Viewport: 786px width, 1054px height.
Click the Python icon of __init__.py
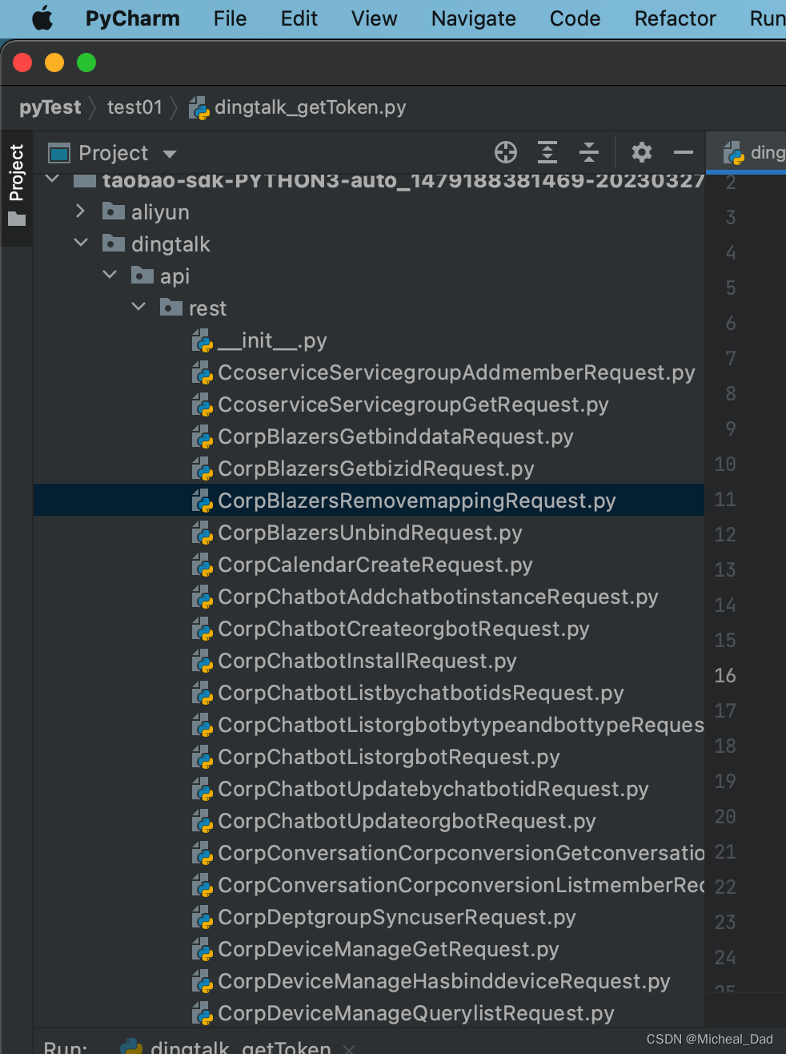pos(203,341)
